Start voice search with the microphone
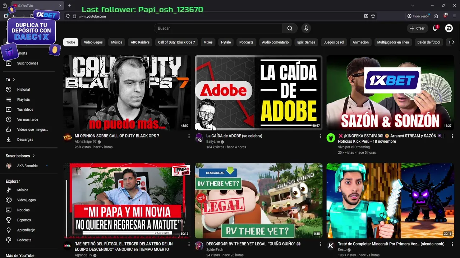This screenshot has width=460, height=258. tap(306, 28)
